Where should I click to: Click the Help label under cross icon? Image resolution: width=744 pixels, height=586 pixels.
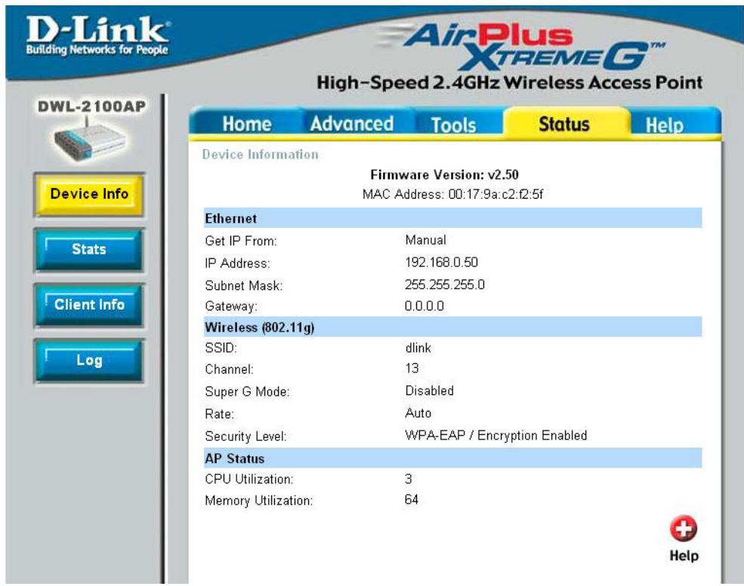click(684, 556)
